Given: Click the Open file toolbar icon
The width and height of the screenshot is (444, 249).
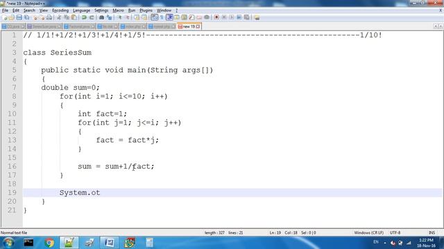Looking at the screenshot, I should (12, 17).
